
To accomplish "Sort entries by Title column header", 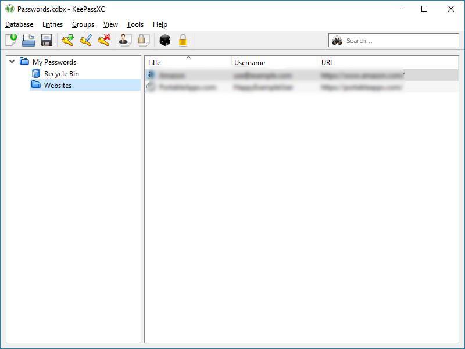I will [x=188, y=63].
